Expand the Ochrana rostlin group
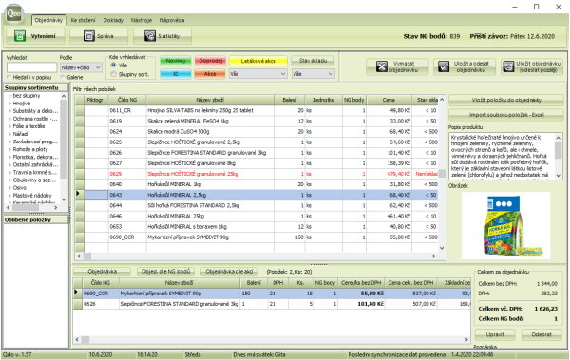Screen dimensions: 570x360 (x=9, y=119)
